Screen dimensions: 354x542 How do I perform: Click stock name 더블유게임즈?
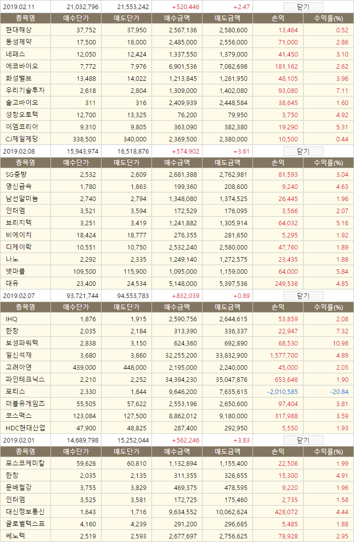pos(25,404)
